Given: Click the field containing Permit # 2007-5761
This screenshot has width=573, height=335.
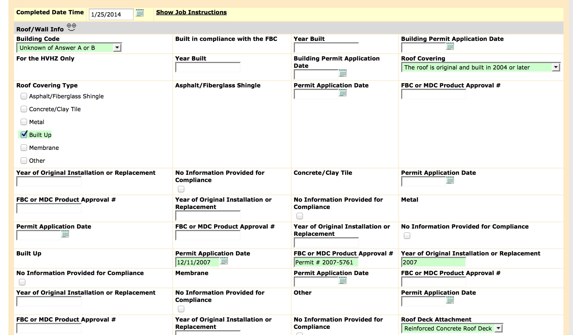Looking at the screenshot, I should 326,262.
